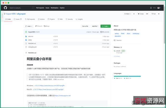Expand the Watch dropdown
166x108 pixels.
[128, 14]
